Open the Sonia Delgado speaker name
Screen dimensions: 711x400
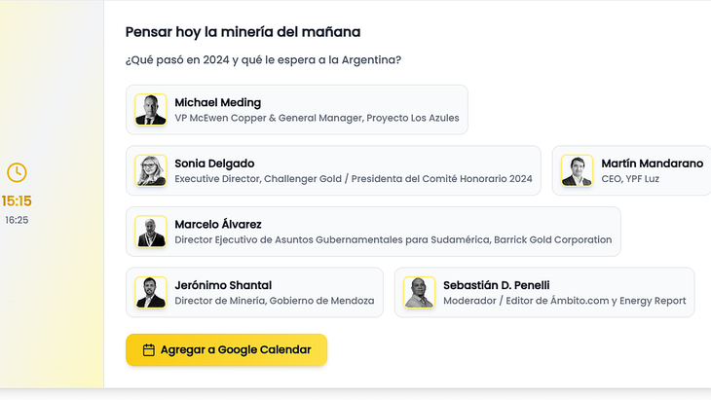(x=214, y=164)
